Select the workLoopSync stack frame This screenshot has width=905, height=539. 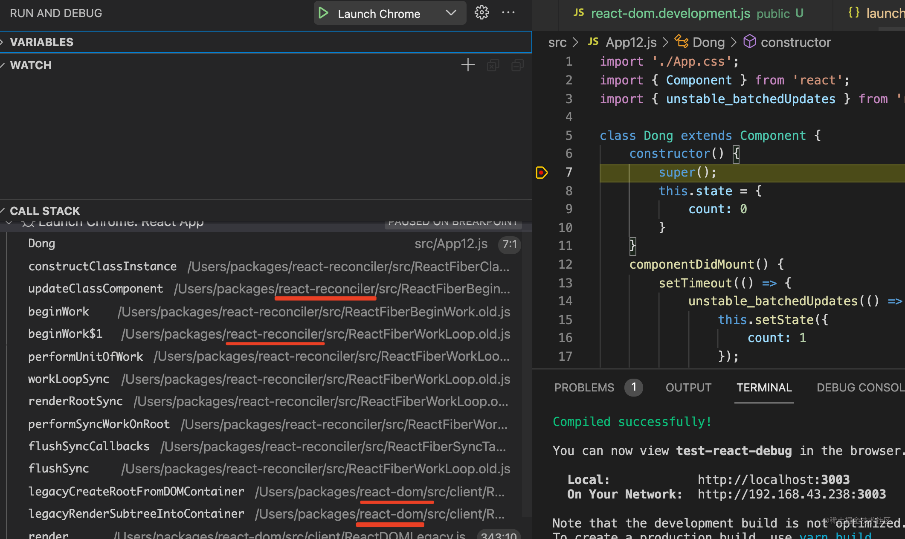[69, 379]
